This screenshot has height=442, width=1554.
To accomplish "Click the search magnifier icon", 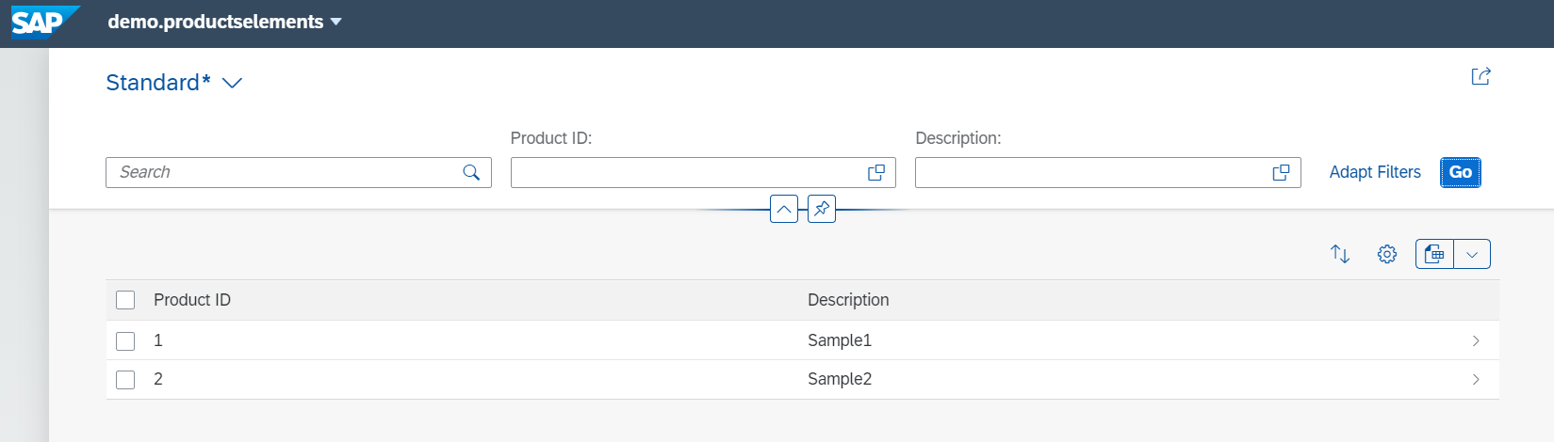I will [x=471, y=173].
